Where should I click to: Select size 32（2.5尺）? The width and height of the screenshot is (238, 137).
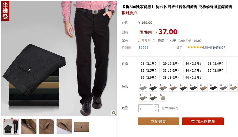point(149,71)
